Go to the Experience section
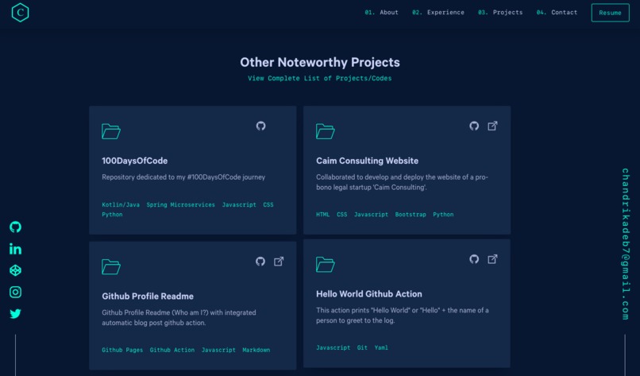Image resolution: width=640 pixels, height=376 pixels. pos(438,12)
